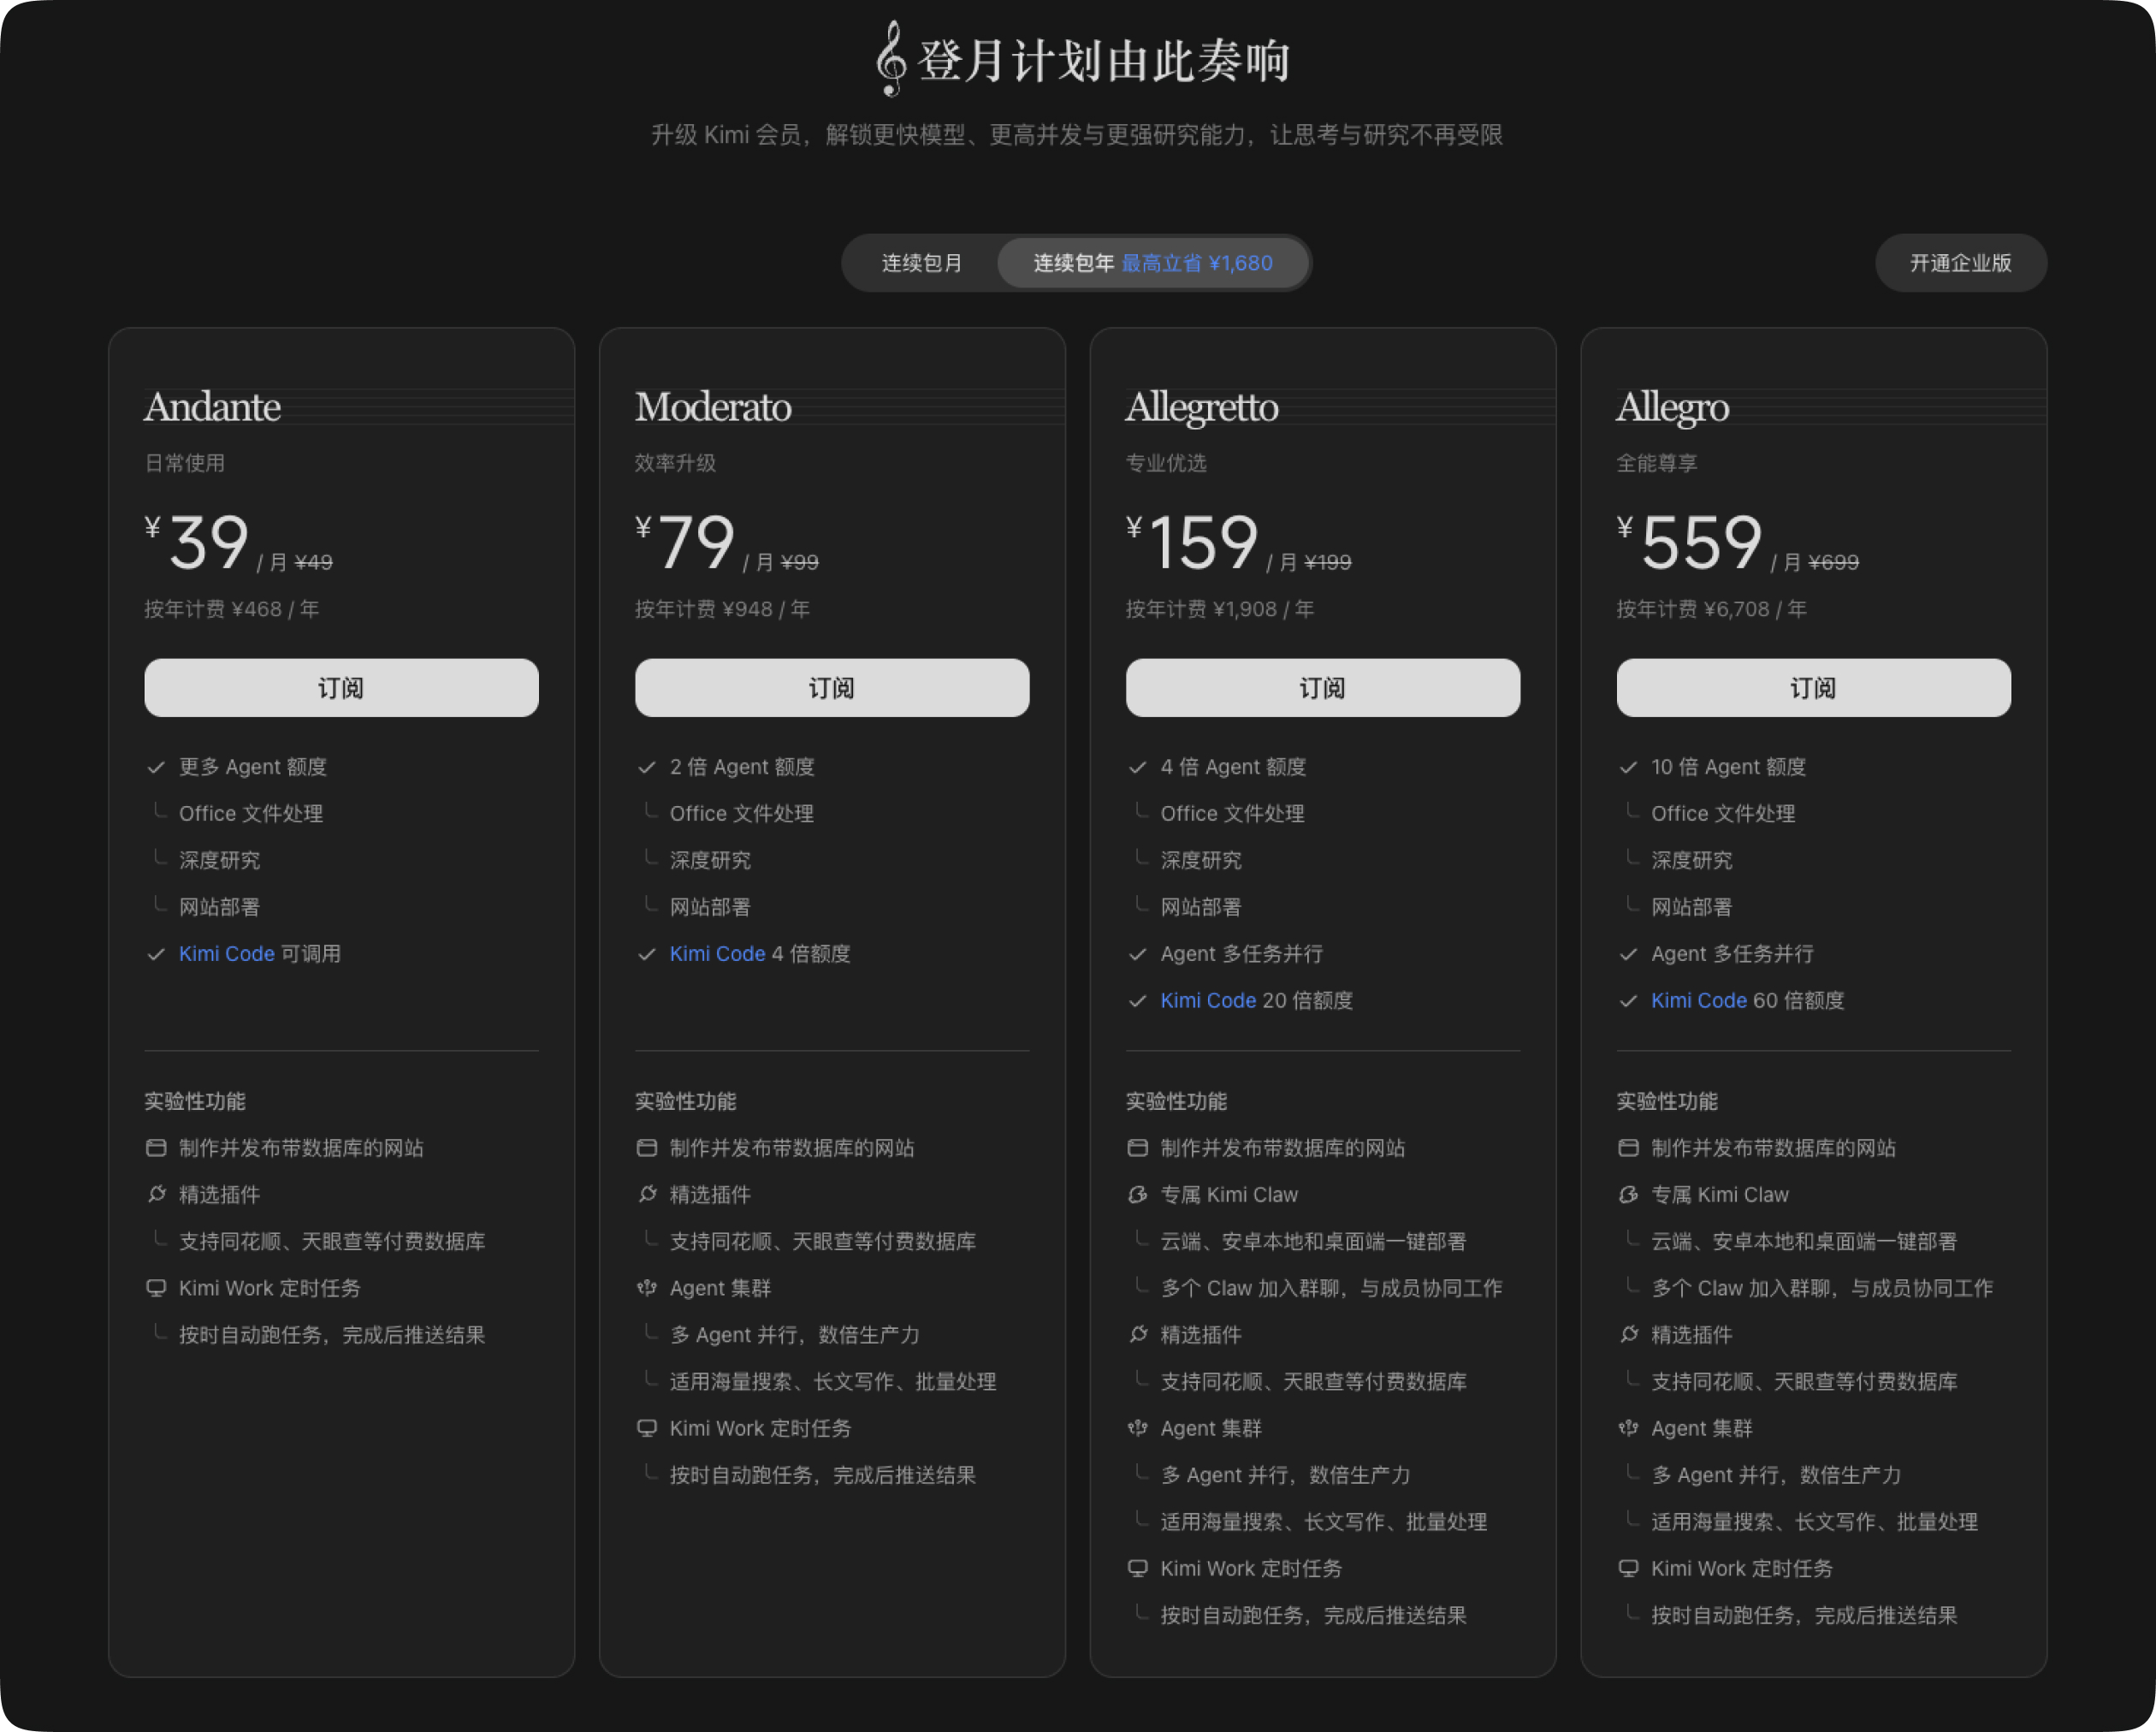The height and width of the screenshot is (1732, 2156).
Task: Click Office 文件处理 row in Allegretto card
Action: [x=1232, y=813]
